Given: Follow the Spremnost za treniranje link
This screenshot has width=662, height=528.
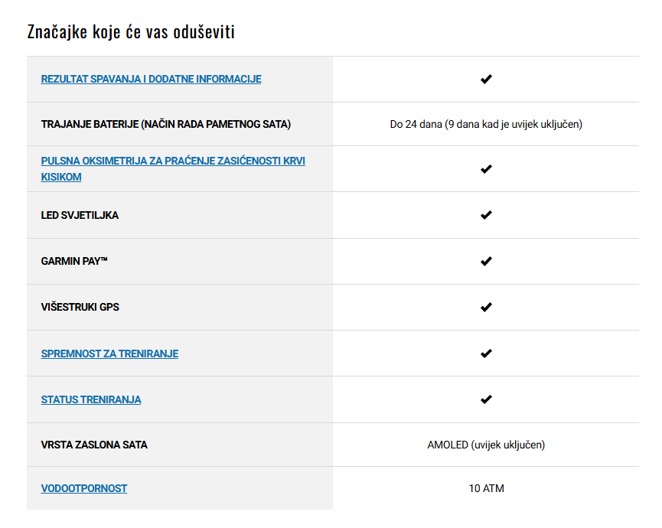Looking at the screenshot, I should [x=109, y=354].
